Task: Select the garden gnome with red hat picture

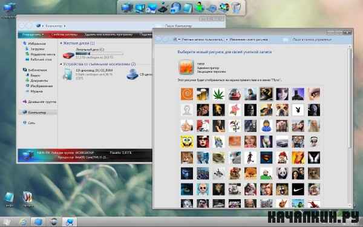Action: point(282,157)
